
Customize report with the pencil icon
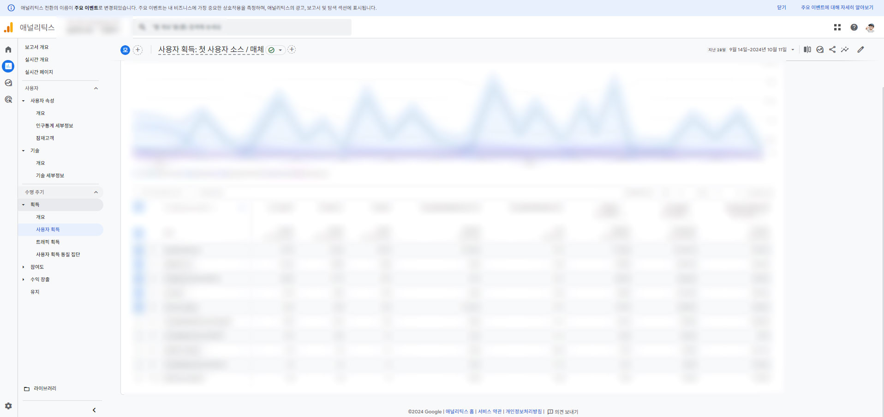(860, 49)
